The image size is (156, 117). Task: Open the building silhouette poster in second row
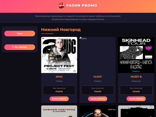point(136,111)
